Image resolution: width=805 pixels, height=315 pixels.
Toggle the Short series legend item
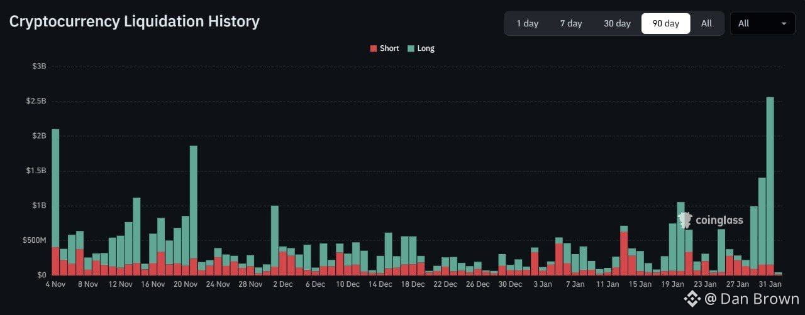[384, 48]
